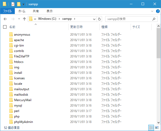Click the 52 個の項目 status text
This screenshot has width=161, height=131.
[x=12, y=128]
